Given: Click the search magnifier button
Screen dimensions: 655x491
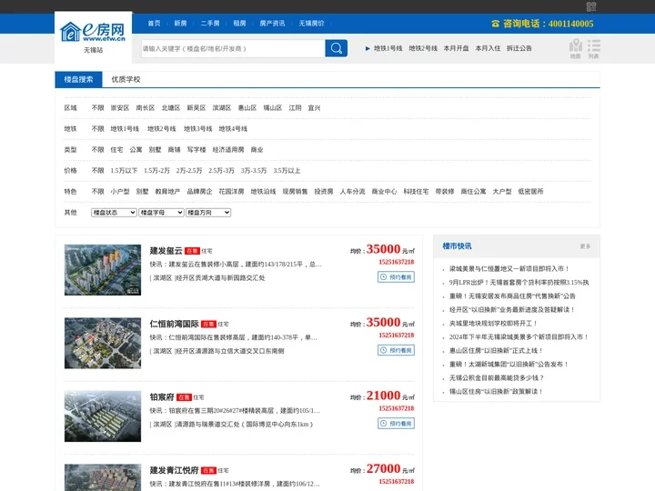Looking at the screenshot, I should pyautogui.click(x=337, y=48).
